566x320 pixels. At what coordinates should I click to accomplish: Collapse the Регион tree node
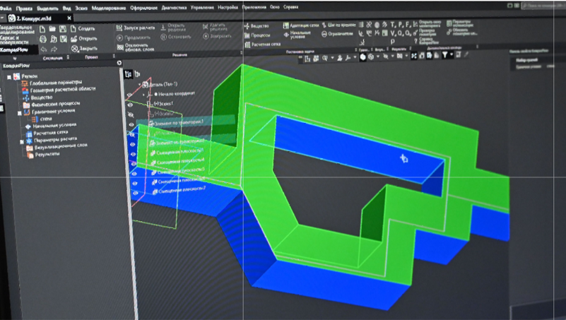click(8, 76)
